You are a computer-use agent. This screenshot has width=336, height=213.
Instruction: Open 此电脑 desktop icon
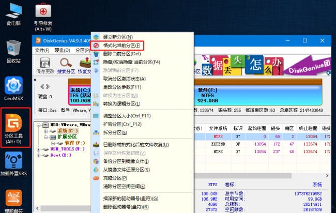pyautogui.click(x=14, y=14)
